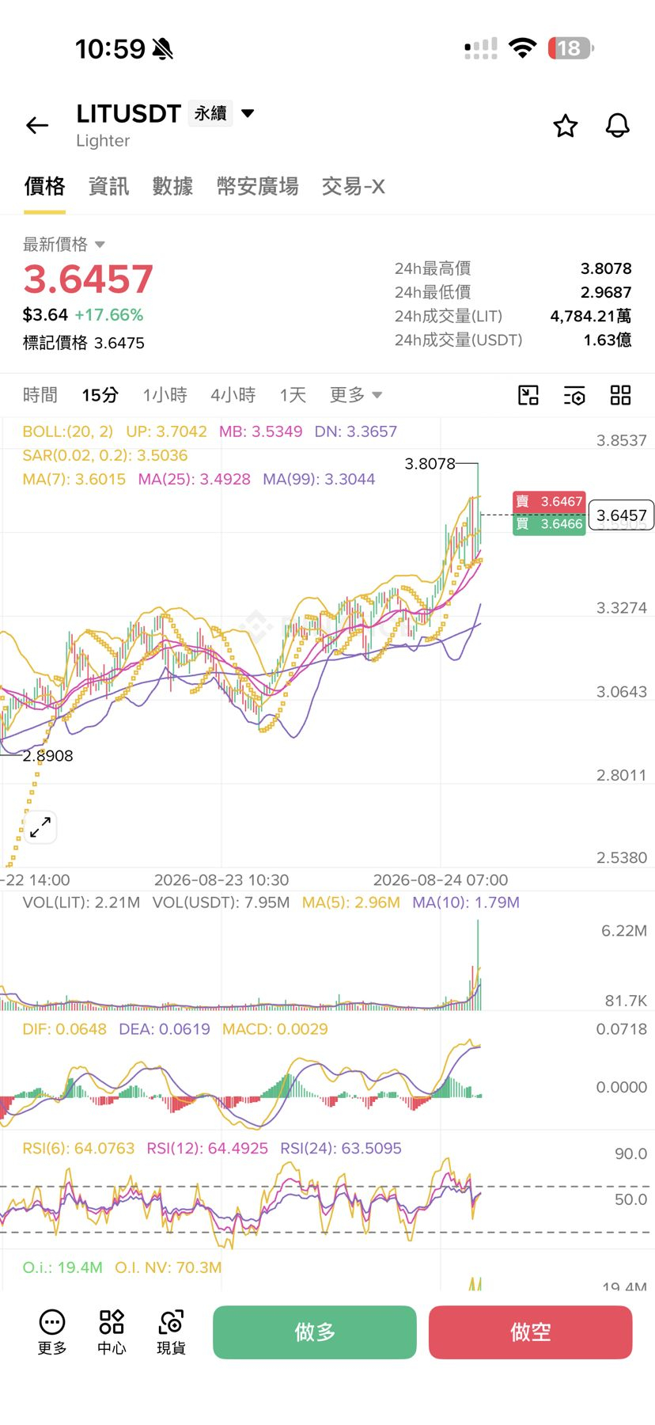Tap the MA(25): 3.4928 label

pyautogui.click(x=195, y=479)
